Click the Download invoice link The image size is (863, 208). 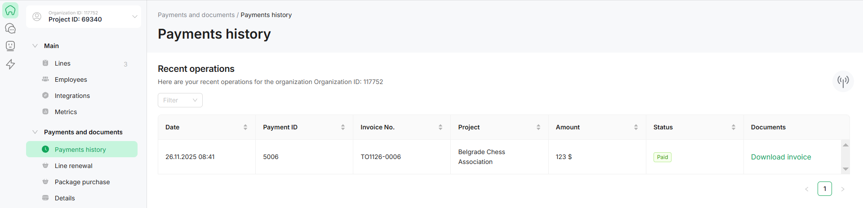(781, 157)
